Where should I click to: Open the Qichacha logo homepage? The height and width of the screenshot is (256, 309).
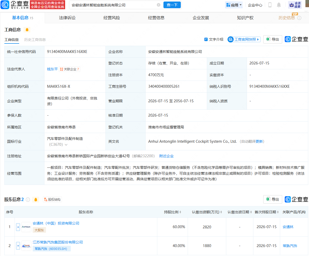click(15, 5)
